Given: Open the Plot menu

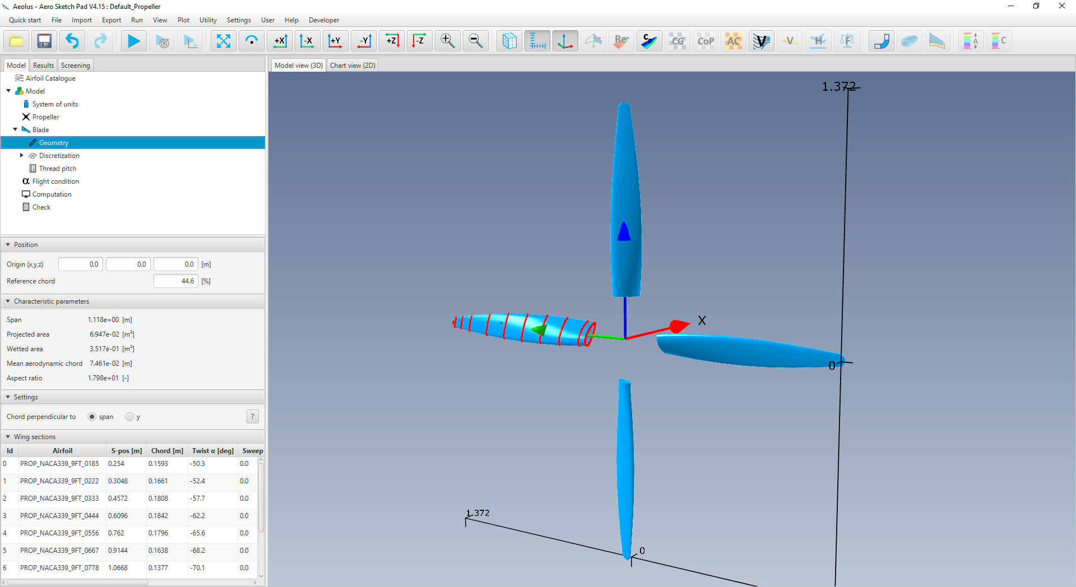Looking at the screenshot, I should point(183,20).
